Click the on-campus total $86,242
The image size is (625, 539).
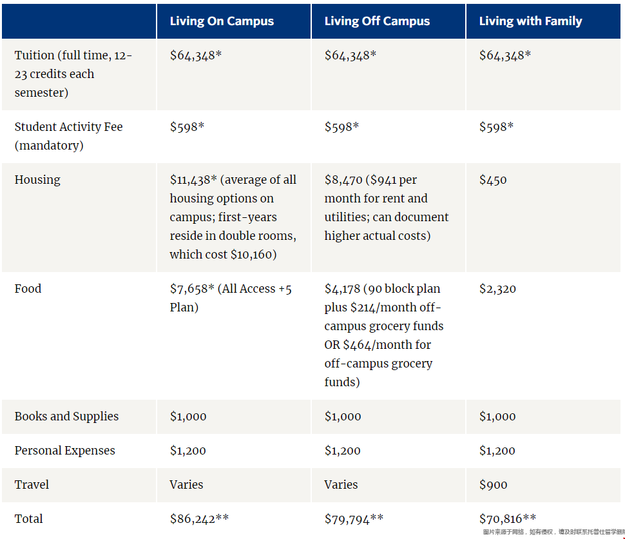click(199, 518)
